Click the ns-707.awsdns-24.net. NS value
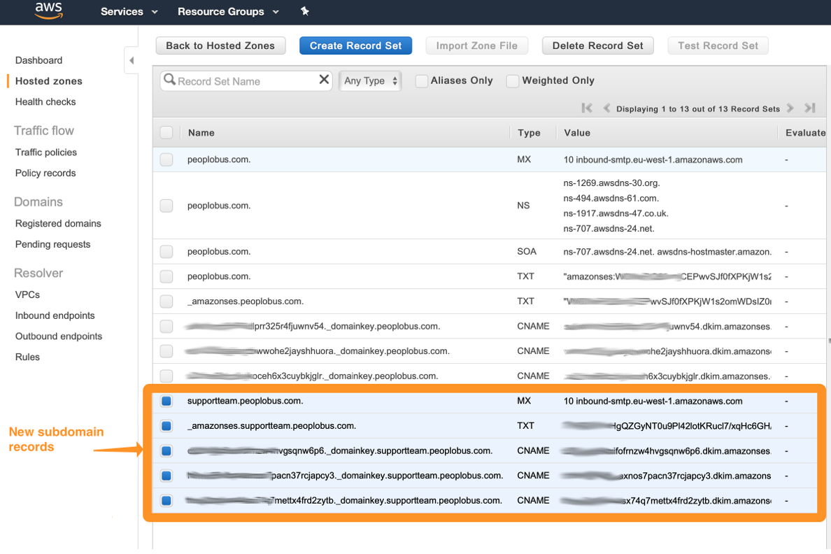Screen dimensions: 831x554 pos(609,229)
